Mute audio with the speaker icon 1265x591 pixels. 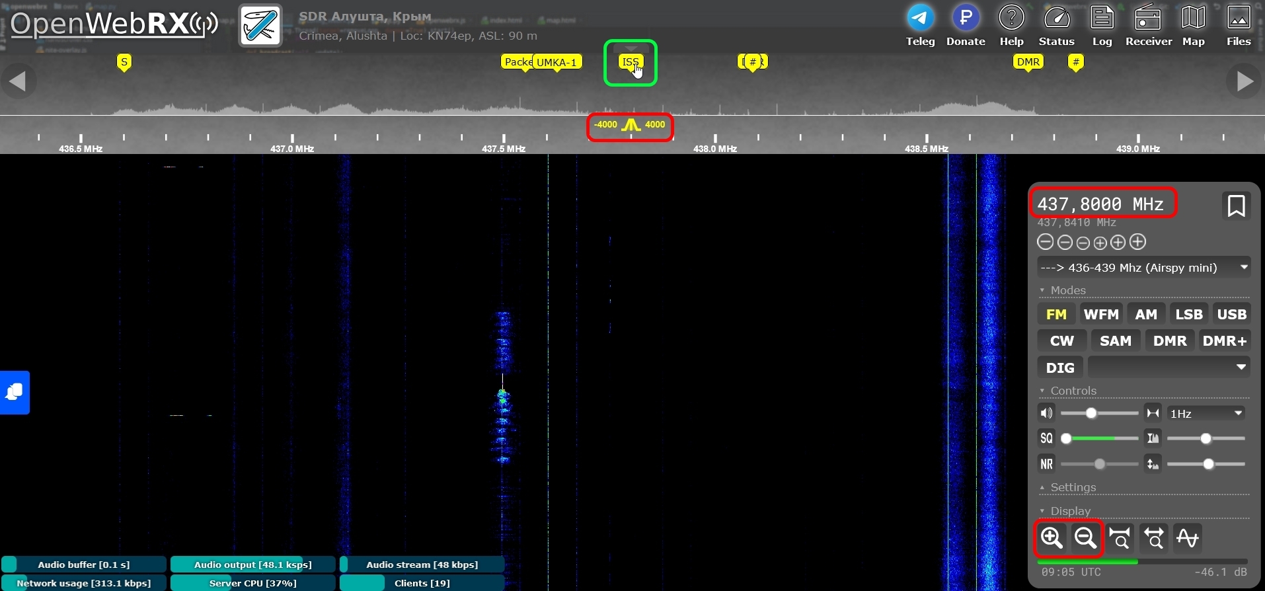(1046, 413)
